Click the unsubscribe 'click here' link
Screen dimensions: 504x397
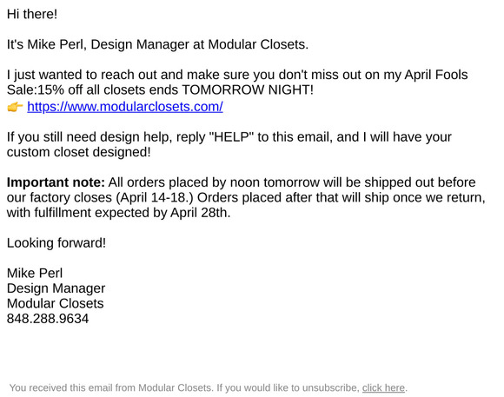coord(383,387)
